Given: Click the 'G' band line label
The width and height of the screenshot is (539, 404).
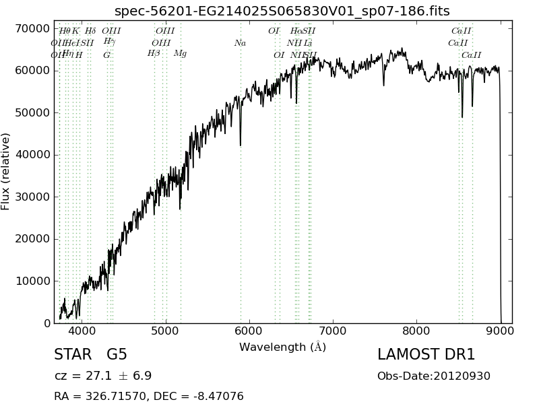Looking at the screenshot, I should [107, 55].
